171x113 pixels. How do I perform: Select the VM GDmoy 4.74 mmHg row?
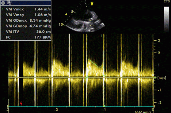pos(26,26)
